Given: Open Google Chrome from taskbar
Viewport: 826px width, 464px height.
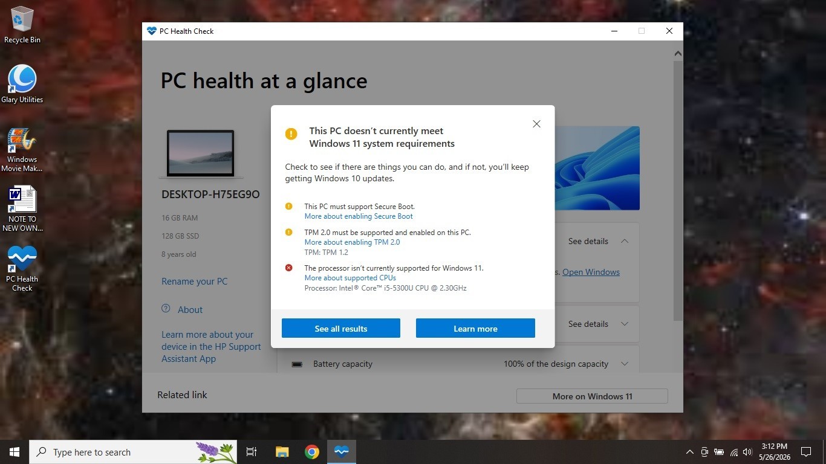Looking at the screenshot, I should click(x=312, y=452).
